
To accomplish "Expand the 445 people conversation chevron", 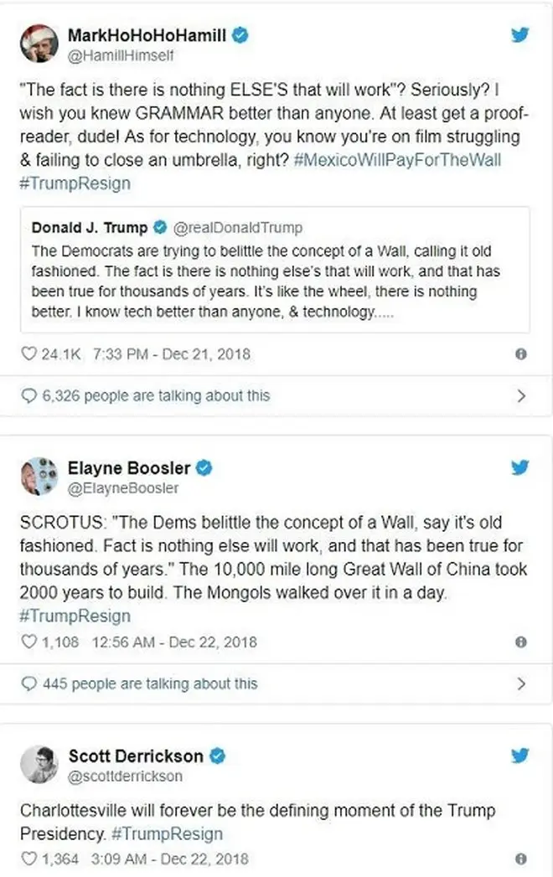I will tap(521, 684).
